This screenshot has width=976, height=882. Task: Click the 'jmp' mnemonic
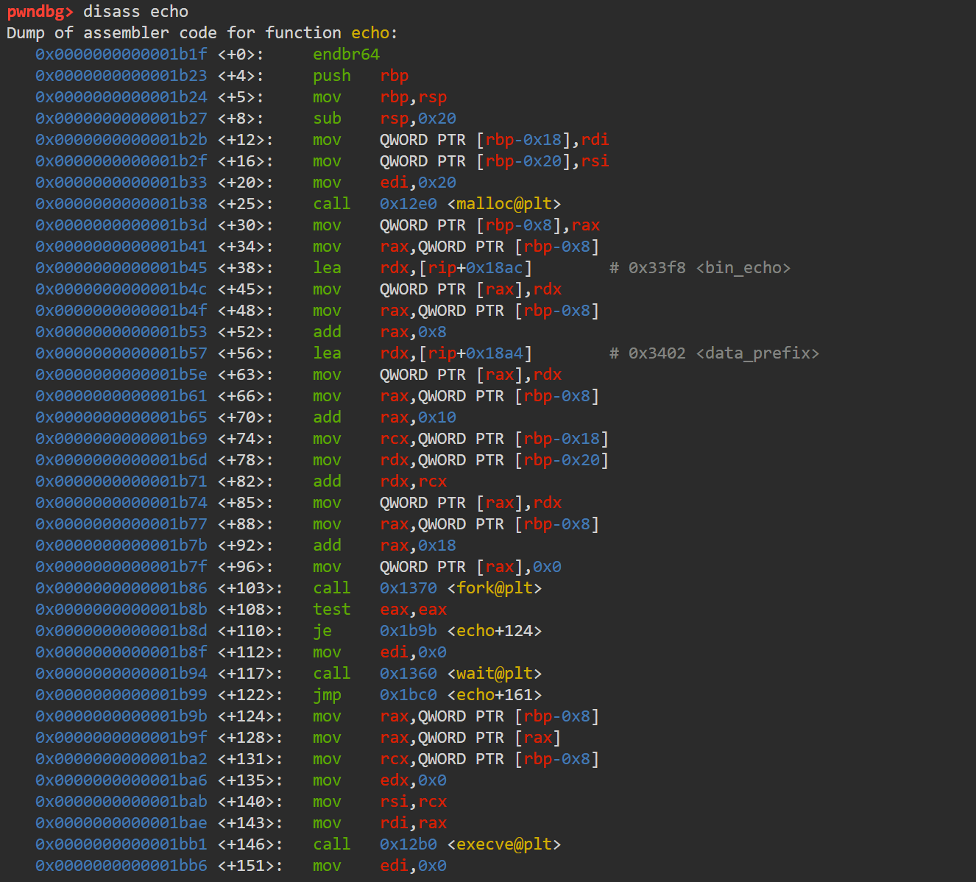click(x=328, y=695)
